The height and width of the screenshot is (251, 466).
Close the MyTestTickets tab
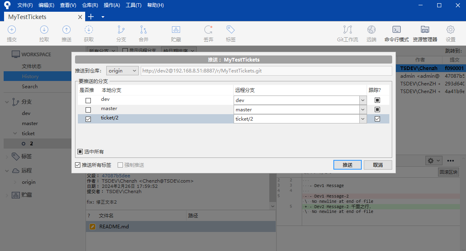(x=80, y=17)
